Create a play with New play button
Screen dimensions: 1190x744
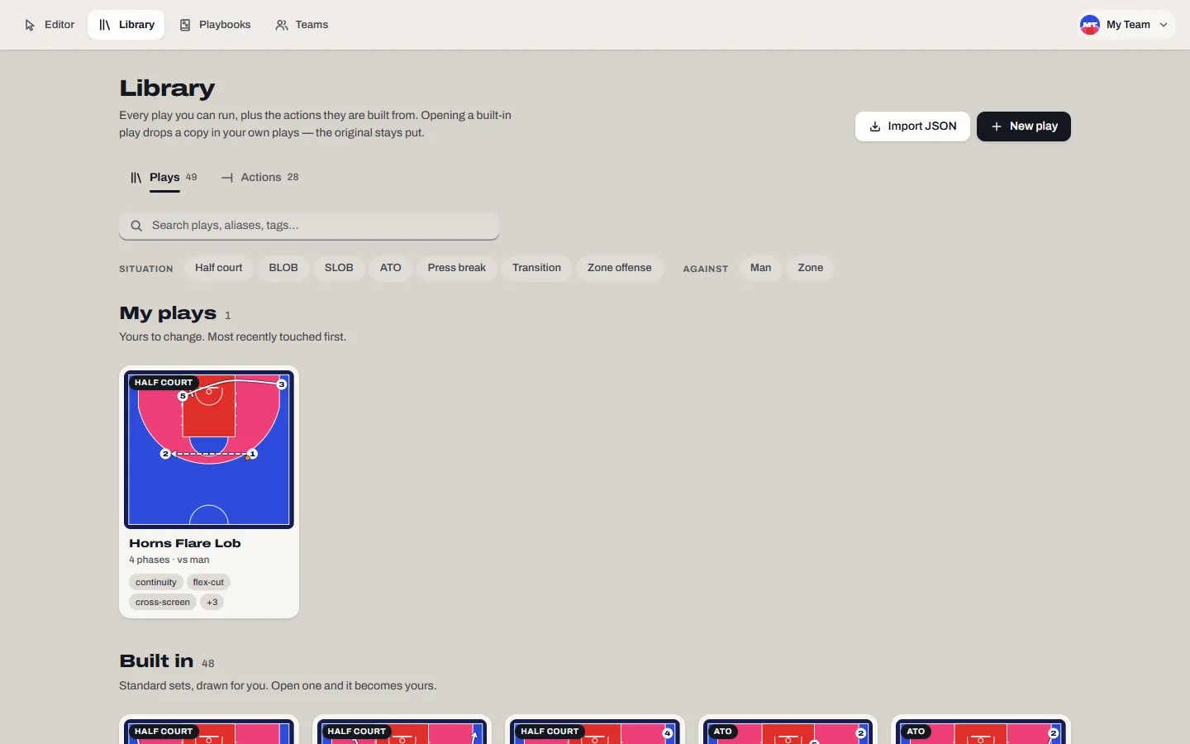[1024, 126]
